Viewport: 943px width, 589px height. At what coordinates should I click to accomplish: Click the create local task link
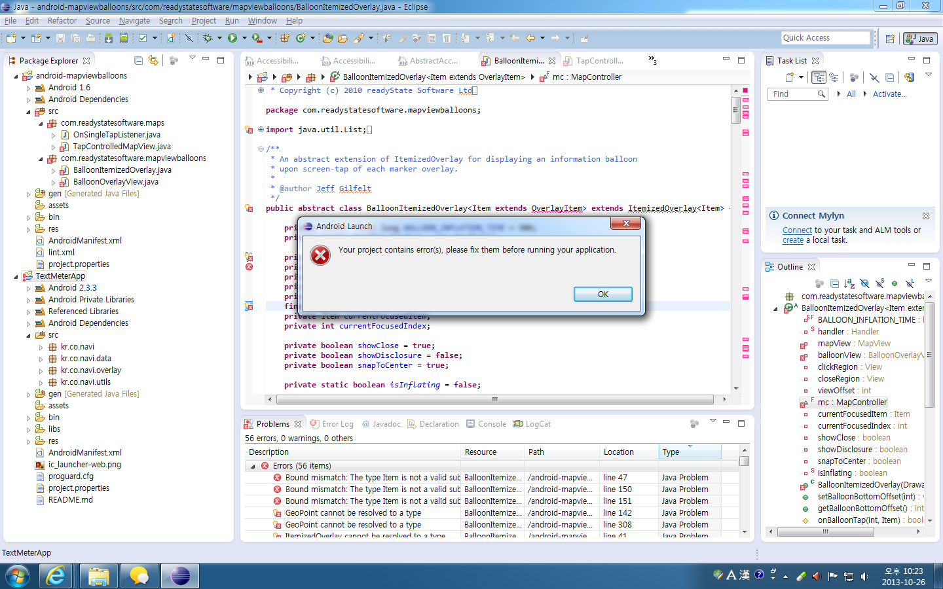[793, 240]
